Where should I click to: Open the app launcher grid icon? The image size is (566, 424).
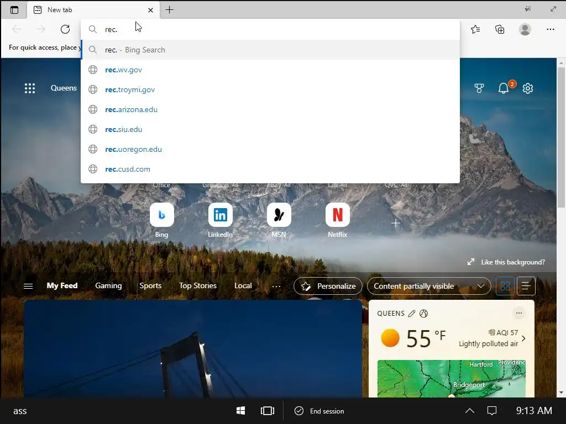point(30,88)
